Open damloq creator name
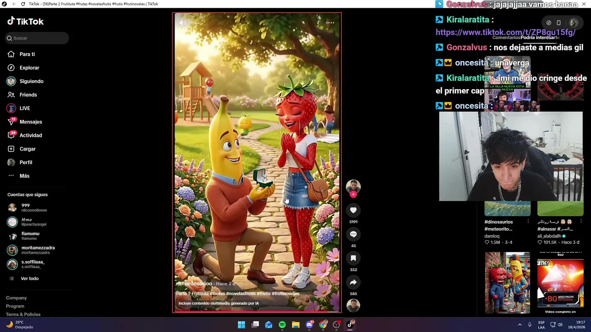This screenshot has height=332, width=591. [x=492, y=236]
